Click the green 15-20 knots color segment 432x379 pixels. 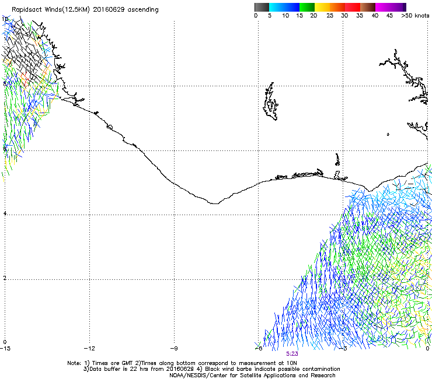point(307,7)
